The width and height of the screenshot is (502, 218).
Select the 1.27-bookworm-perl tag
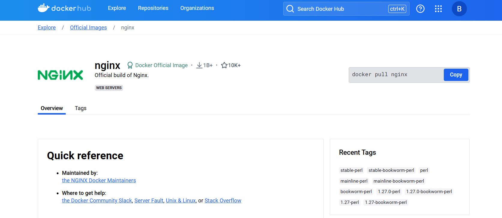[386, 202]
